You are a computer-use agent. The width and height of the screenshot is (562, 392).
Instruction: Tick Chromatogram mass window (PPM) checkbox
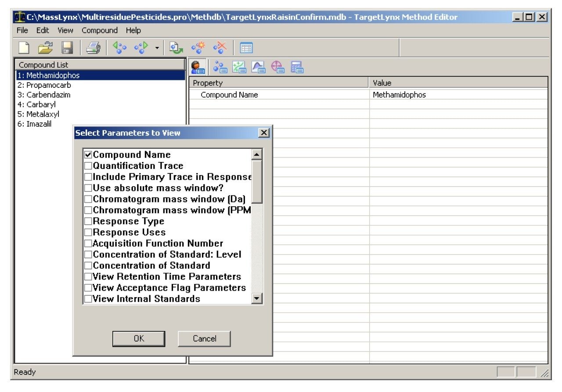click(88, 210)
